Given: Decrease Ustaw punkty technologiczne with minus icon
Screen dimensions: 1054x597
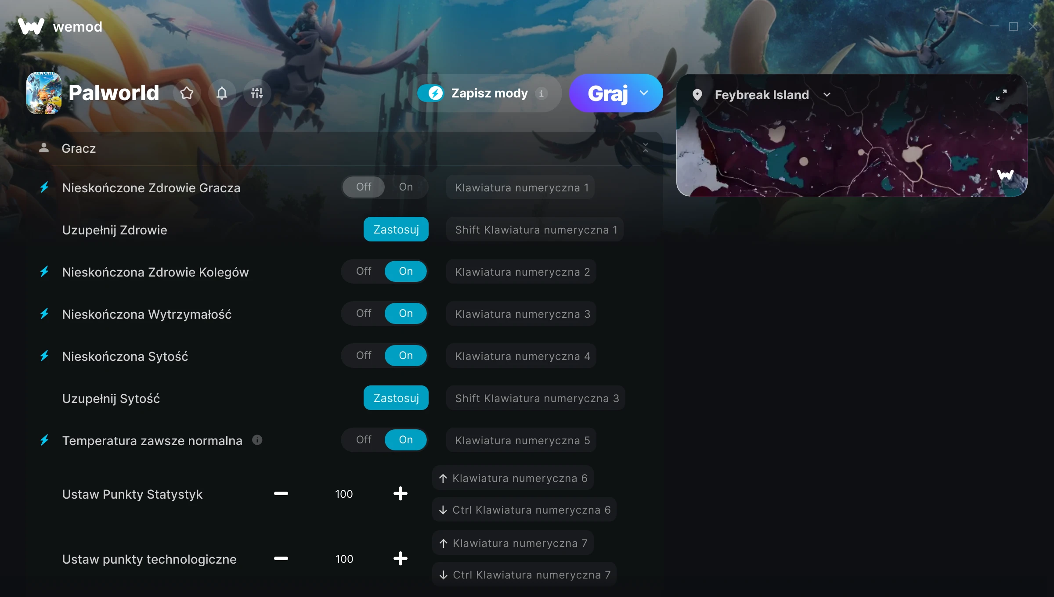Looking at the screenshot, I should click(281, 559).
